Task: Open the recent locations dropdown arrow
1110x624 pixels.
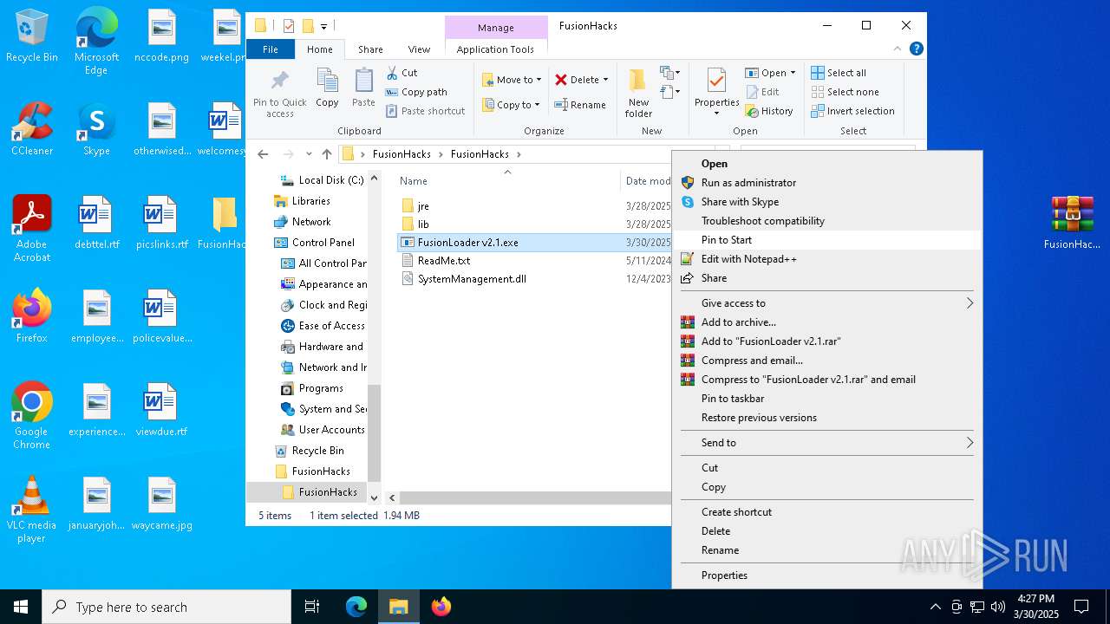Action: coord(309,154)
